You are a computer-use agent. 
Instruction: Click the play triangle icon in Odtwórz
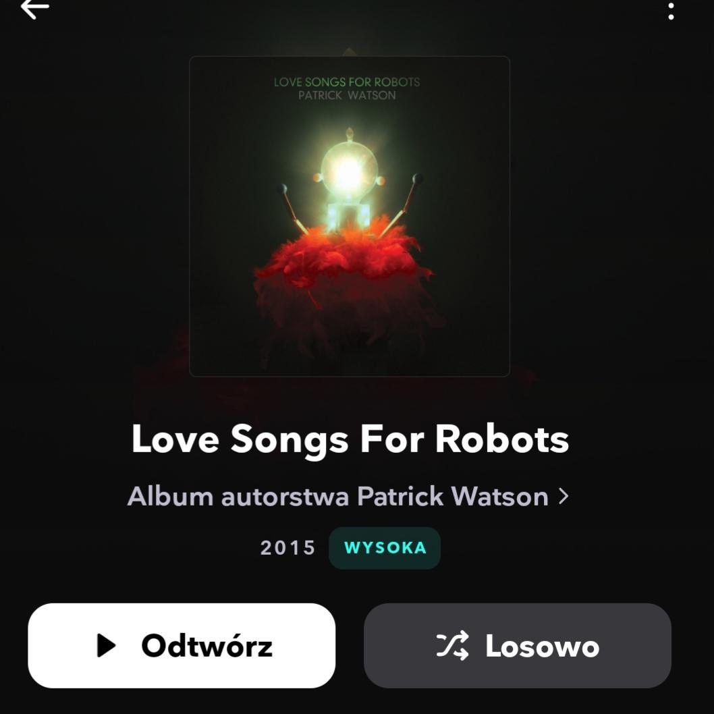coord(107,645)
